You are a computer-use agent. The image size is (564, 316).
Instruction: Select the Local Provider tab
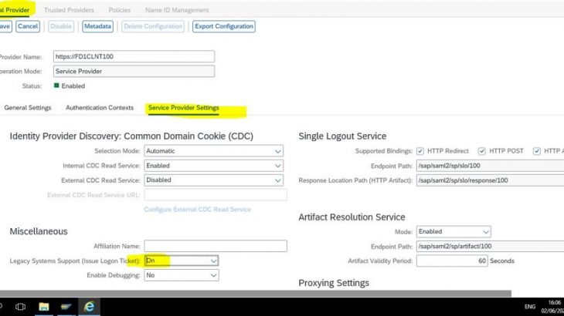(15, 10)
